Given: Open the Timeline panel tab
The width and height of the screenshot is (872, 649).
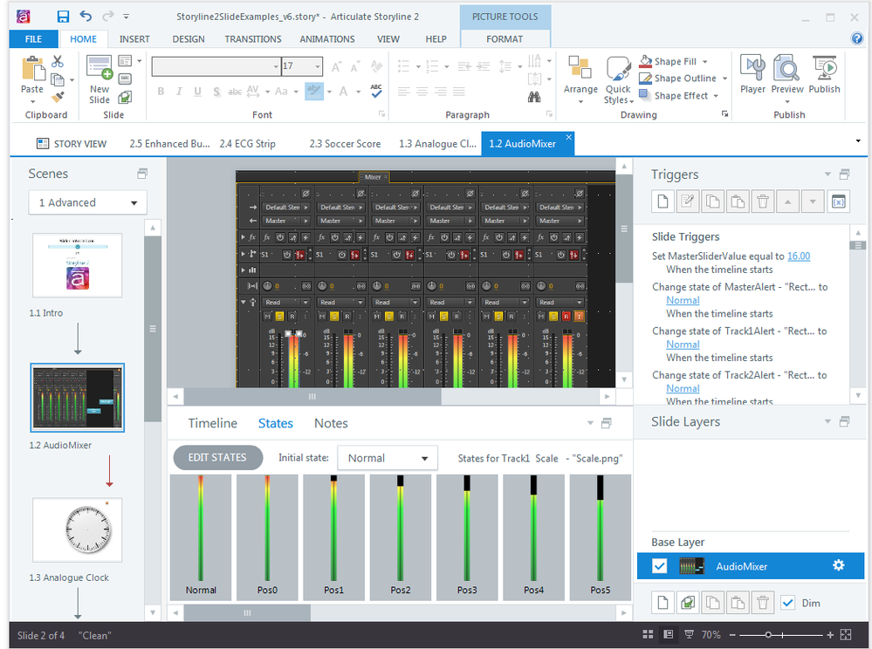Looking at the screenshot, I should [212, 423].
